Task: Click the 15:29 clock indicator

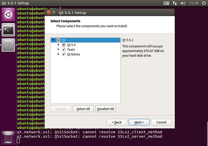Action: click(194, 3)
